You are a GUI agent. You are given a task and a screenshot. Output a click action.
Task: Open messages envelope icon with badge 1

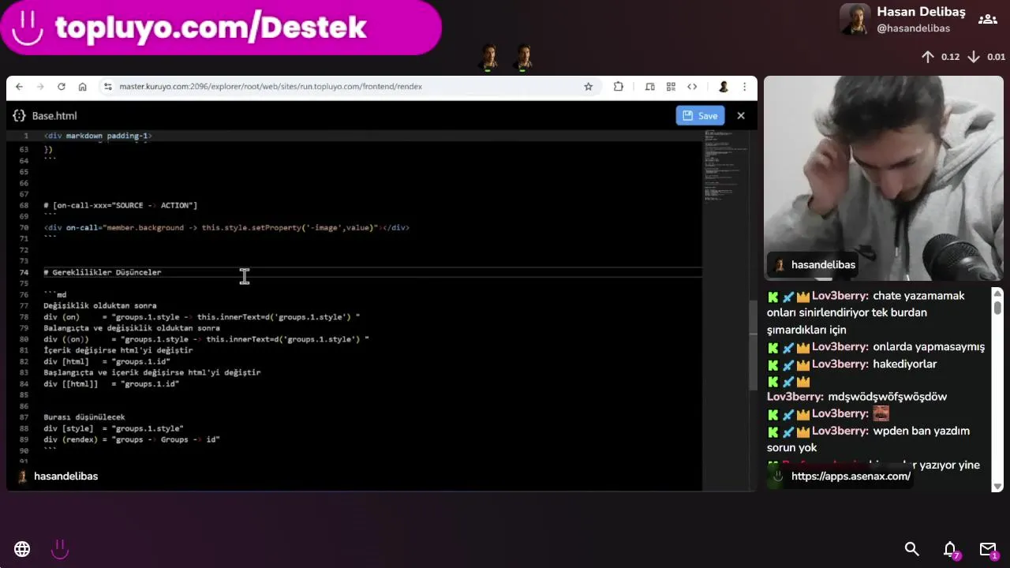(x=988, y=550)
